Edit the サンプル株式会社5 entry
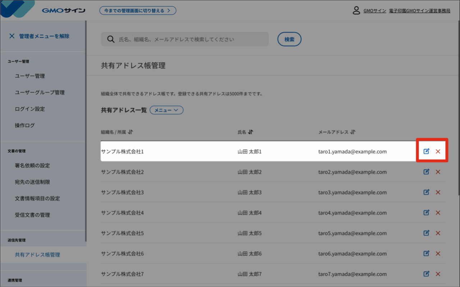Viewport: 460px width, 287px height. point(426,233)
